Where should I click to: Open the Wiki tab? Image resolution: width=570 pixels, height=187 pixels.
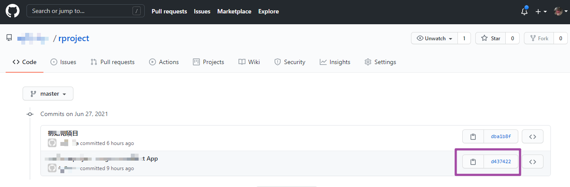(x=249, y=62)
